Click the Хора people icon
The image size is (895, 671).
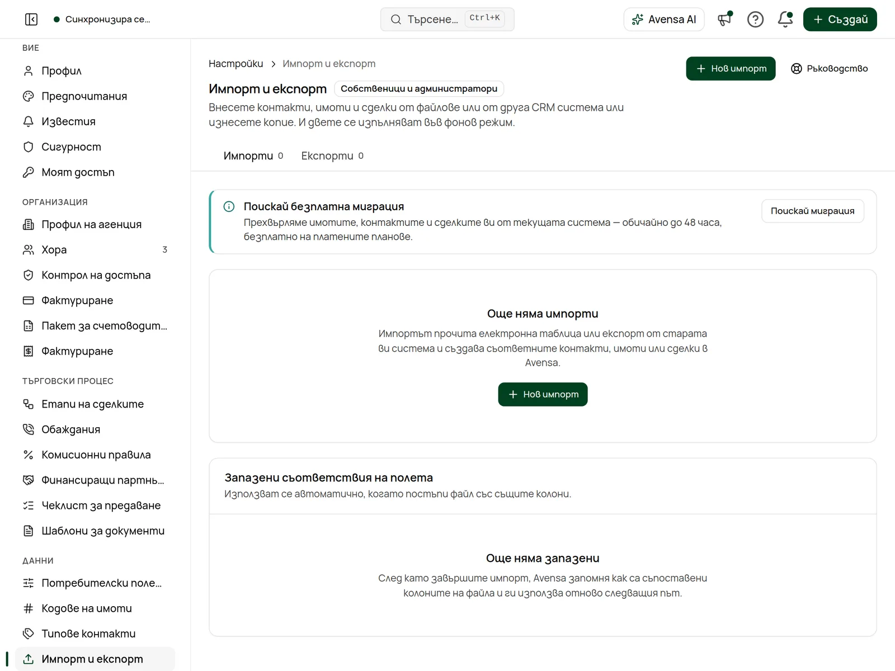29,250
